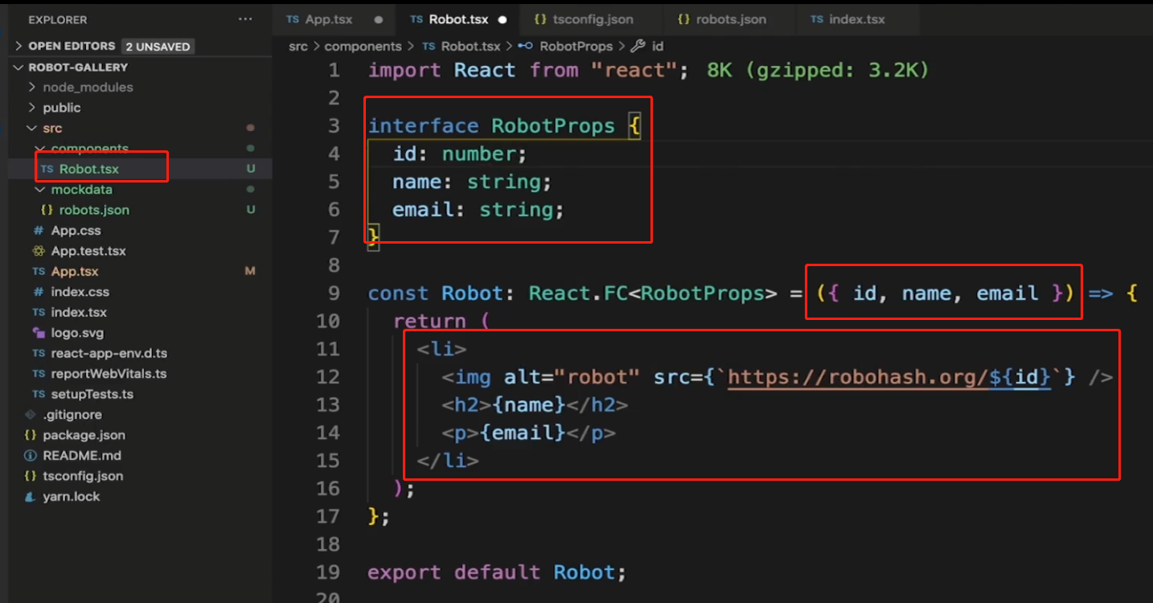
Task: Click the hash icon of App.css
Action: (38, 231)
